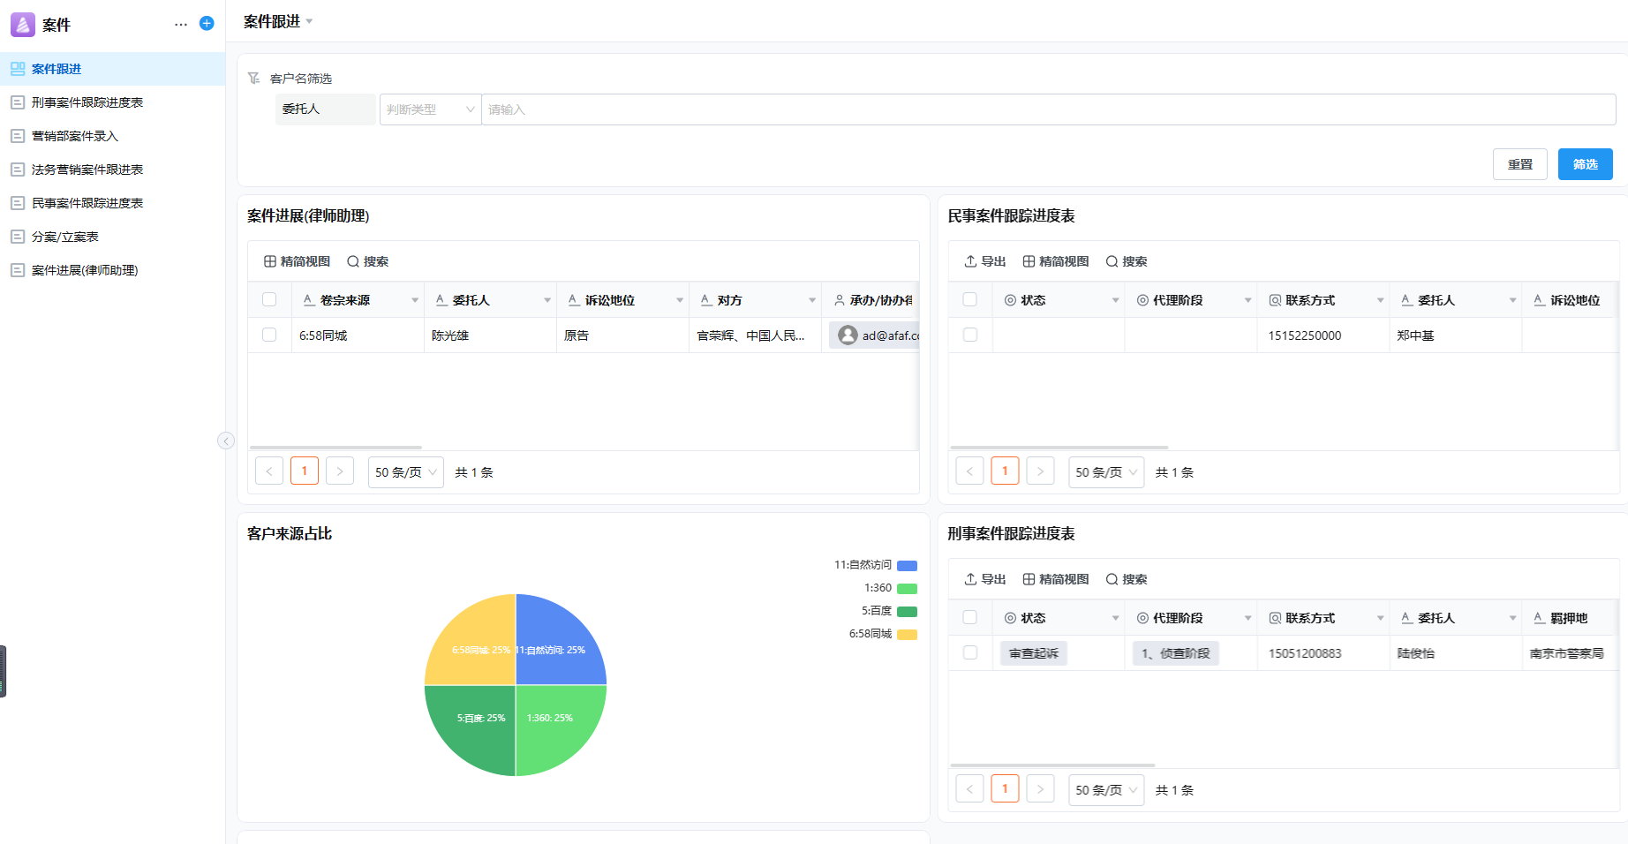Expand the 案件跟进 title dropdown arrow

point(309,21)
